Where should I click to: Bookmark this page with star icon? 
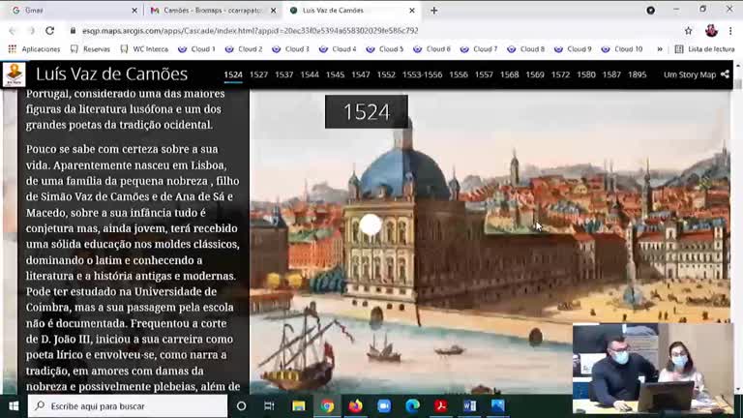[689, 31]
